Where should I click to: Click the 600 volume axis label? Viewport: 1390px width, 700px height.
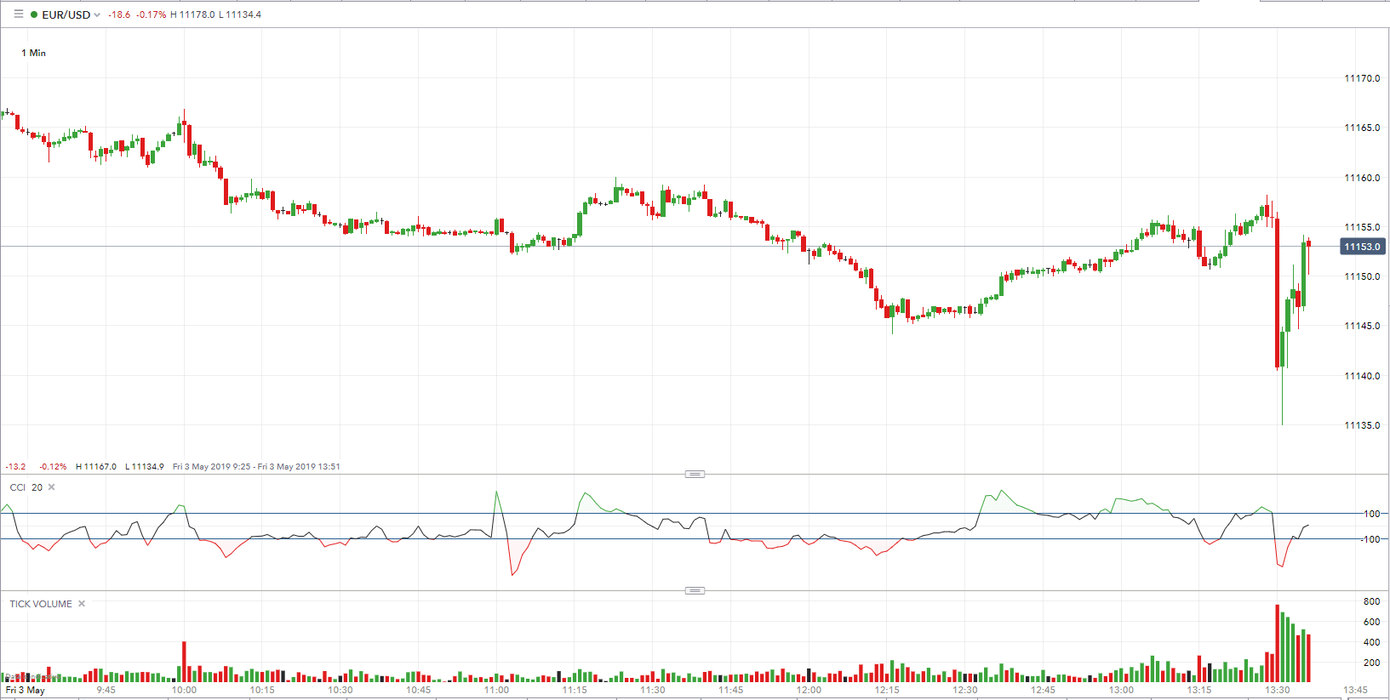pyautogui.click(x=1371, y=622)
